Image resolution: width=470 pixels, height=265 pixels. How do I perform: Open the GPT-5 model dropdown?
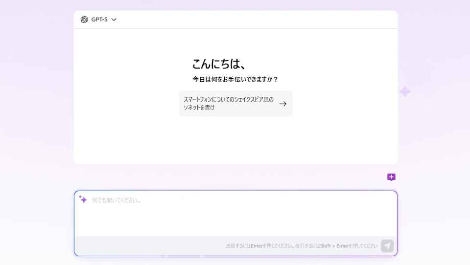pos(98,20)
